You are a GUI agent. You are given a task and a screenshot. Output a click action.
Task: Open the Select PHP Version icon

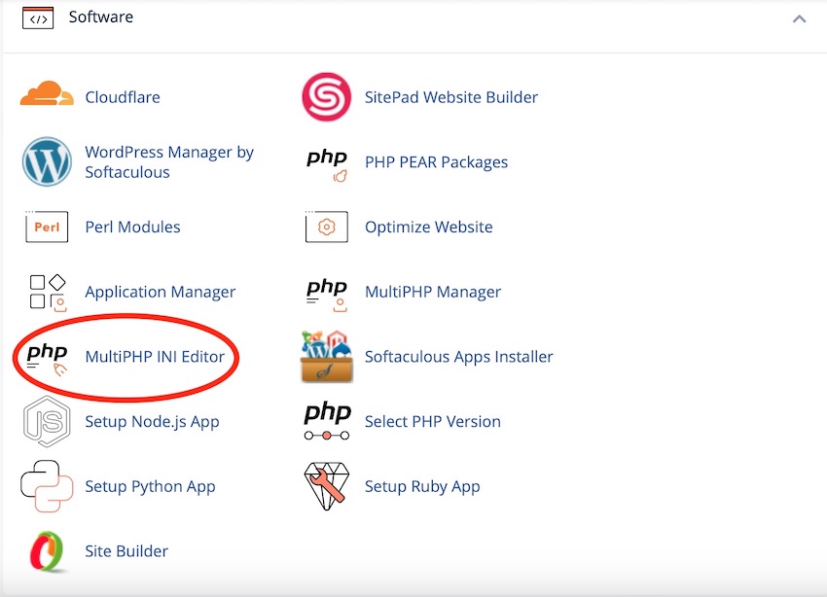tap(327, 421)
